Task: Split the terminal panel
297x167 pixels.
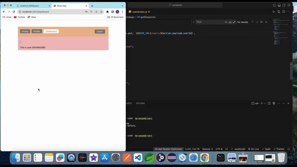Action: [x=269, y=103]
